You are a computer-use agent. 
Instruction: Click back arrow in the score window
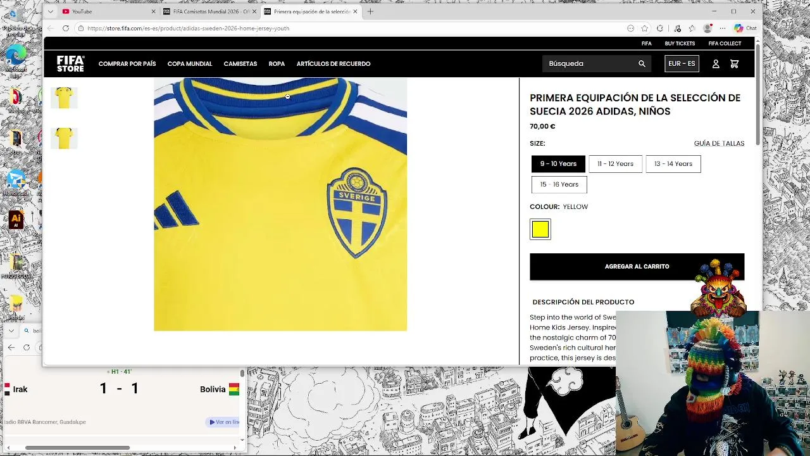coord(11,347)
